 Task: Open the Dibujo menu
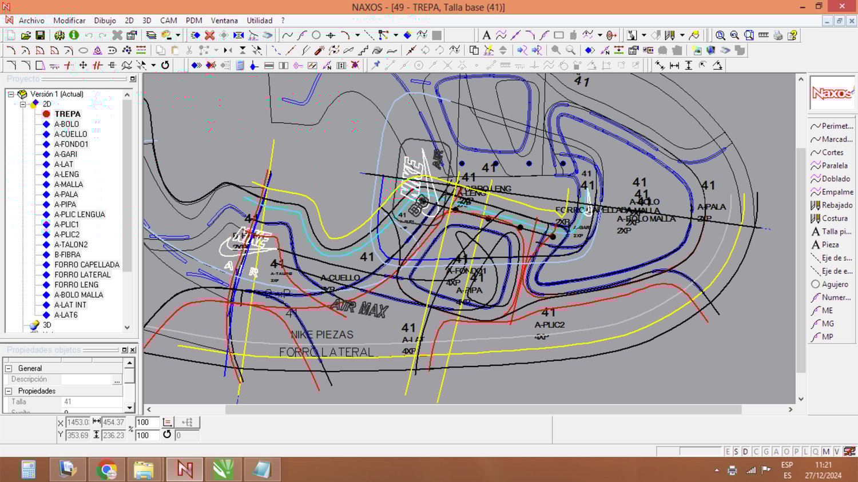(x=105, y=21)
